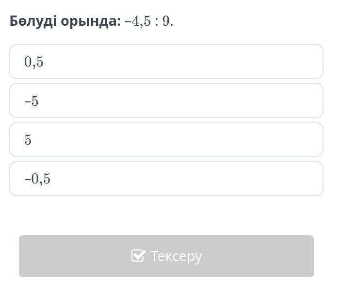Click the expression −4,5 : 9

click(149, 21)
